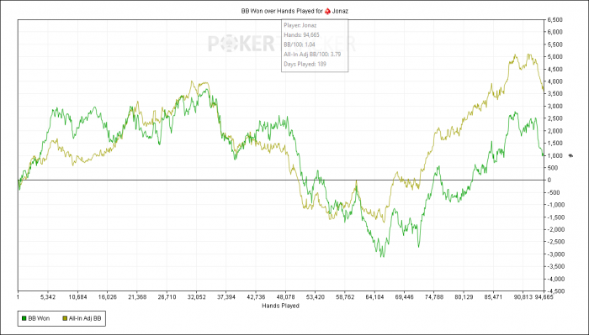Screen dimensions: 589x335
Task: Click the 80,129 x-axis label
Action: [464, 297]
